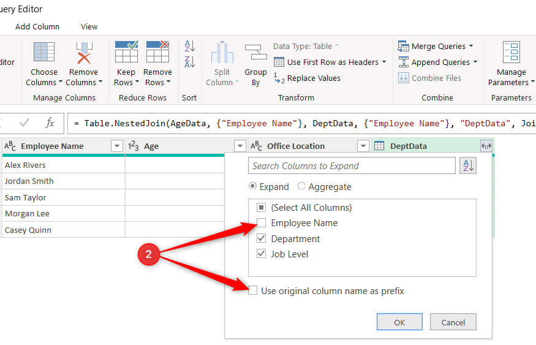Sort ascending A to Z
Image resolution: width=536 pixels, height=345 pixels.
click(190, 46)
